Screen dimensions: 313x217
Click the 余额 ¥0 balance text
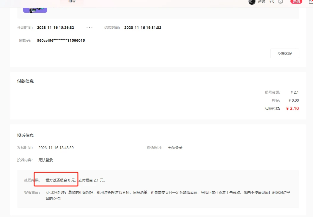[266, 1]
